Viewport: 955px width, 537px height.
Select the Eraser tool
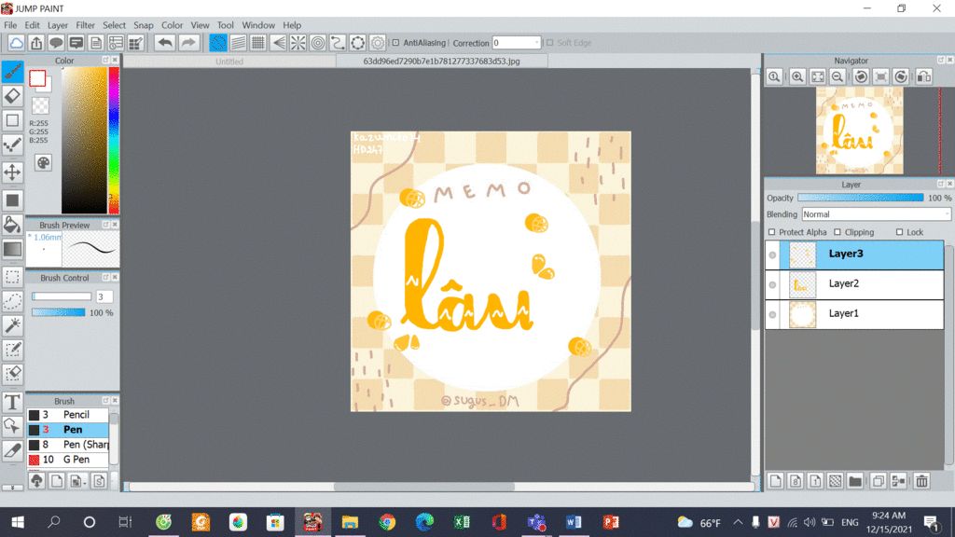point(12,96)
